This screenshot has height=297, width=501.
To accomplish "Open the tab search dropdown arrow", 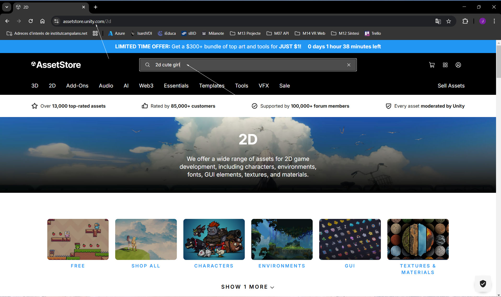I will click(x=7, y=7).
